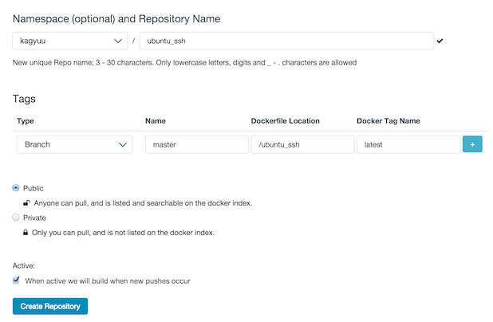Toggle the build-when-active checkbox
Viewport: 493px width, 322px height.
17,280
